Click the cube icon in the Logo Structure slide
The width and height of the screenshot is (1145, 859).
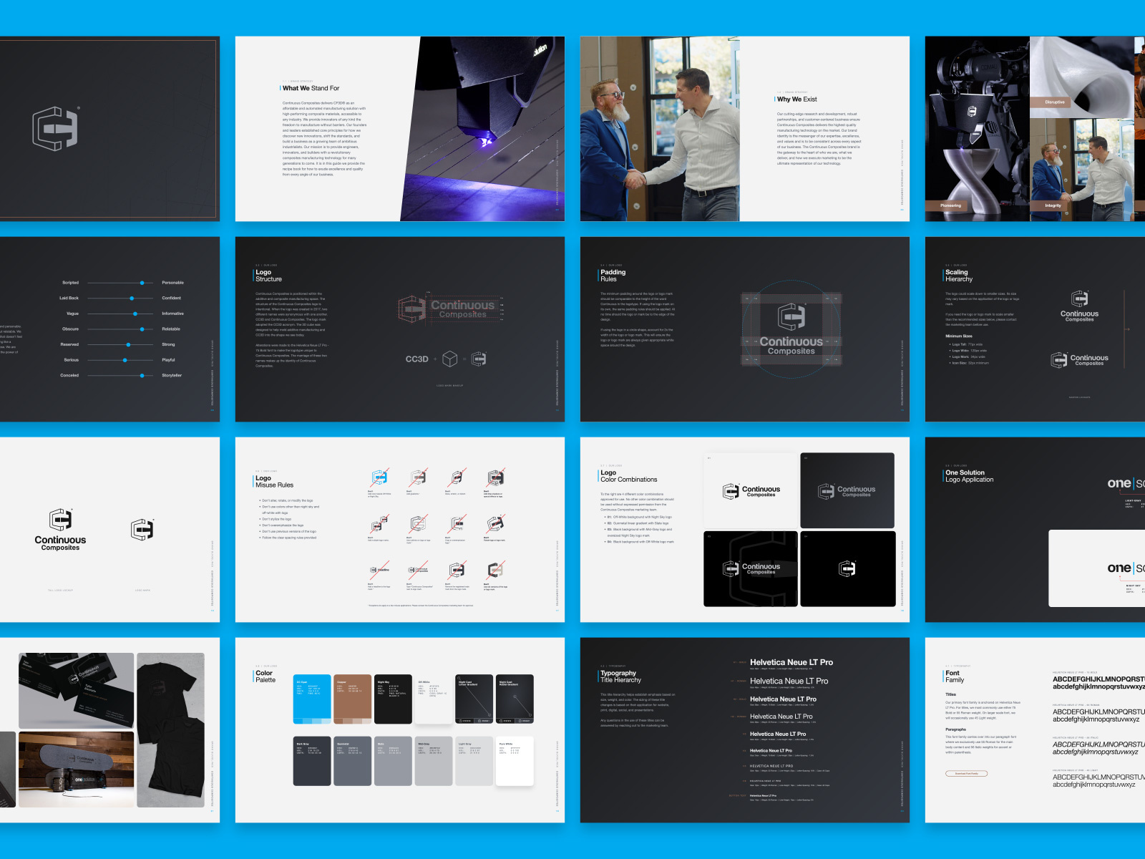(x=449, y=359)
